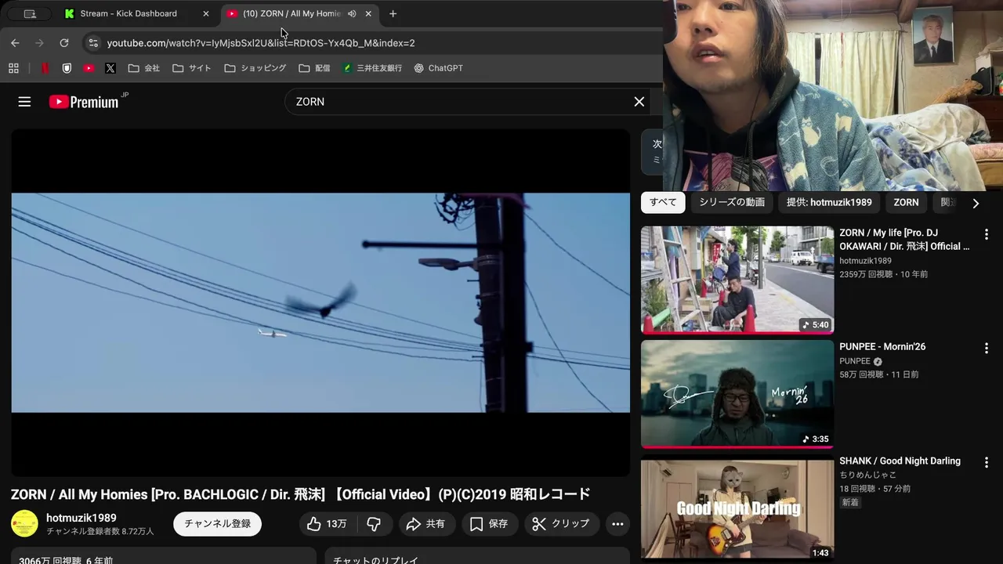The image size is (1003, 564).
Task: Open PUNPEE - Mornin'26 video title
Action: click(x=882, y=346)
